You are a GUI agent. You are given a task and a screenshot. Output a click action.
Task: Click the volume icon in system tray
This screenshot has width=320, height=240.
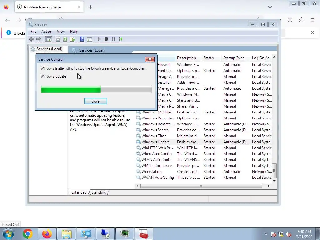coord(288,234)
